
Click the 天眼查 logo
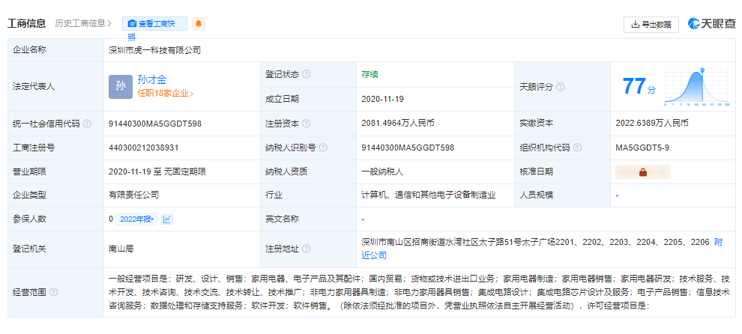712,24
